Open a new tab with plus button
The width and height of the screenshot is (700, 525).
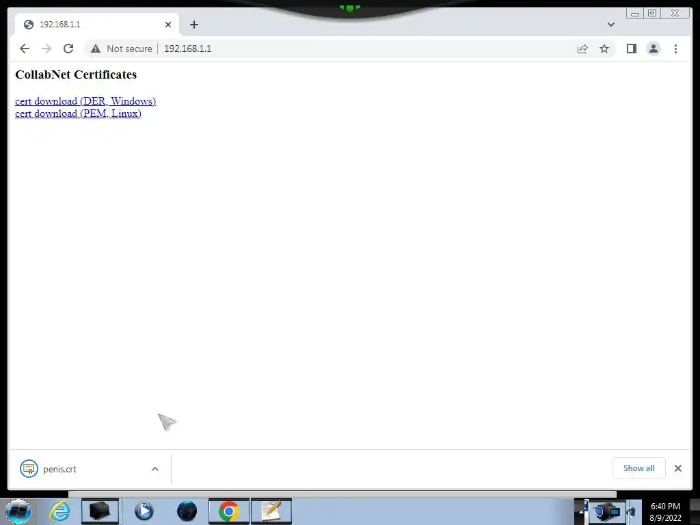[x=193, y=25]
